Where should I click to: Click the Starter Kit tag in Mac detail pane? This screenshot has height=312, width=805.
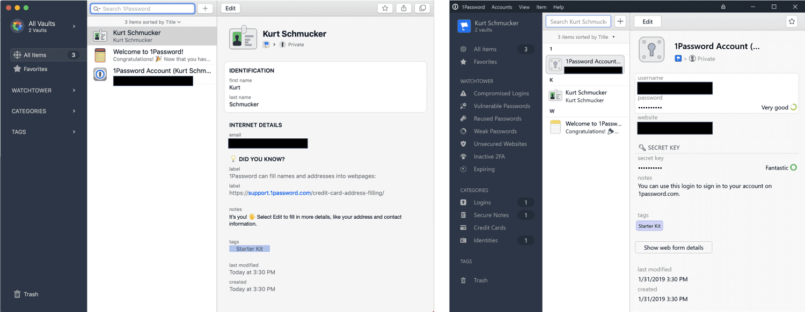[x=250, y=249]
